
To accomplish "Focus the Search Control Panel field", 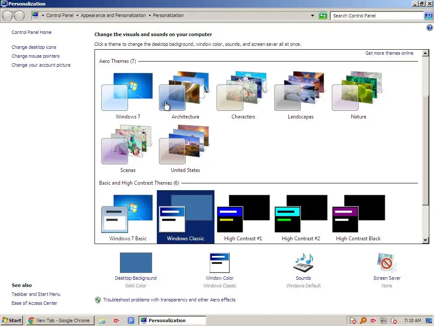I will pos(377,16).
